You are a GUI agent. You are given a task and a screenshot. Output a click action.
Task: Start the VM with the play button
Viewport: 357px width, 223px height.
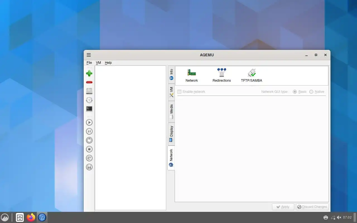89,122
